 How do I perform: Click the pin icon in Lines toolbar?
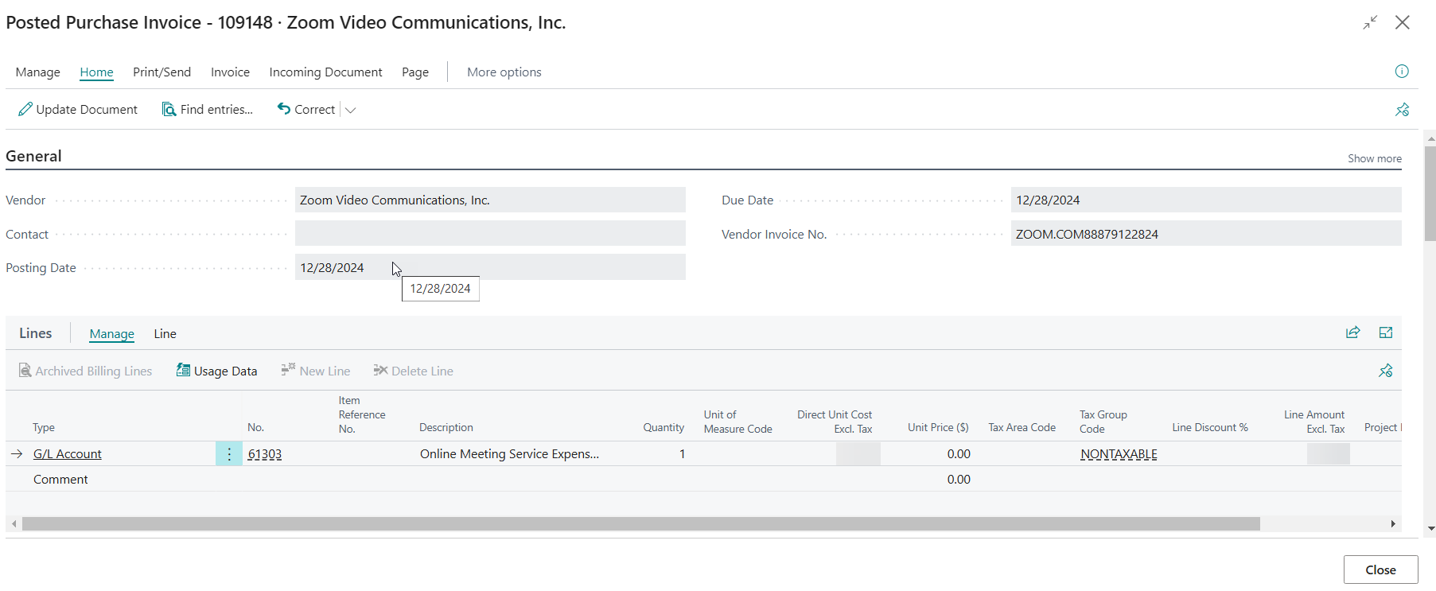[1386, 371]
